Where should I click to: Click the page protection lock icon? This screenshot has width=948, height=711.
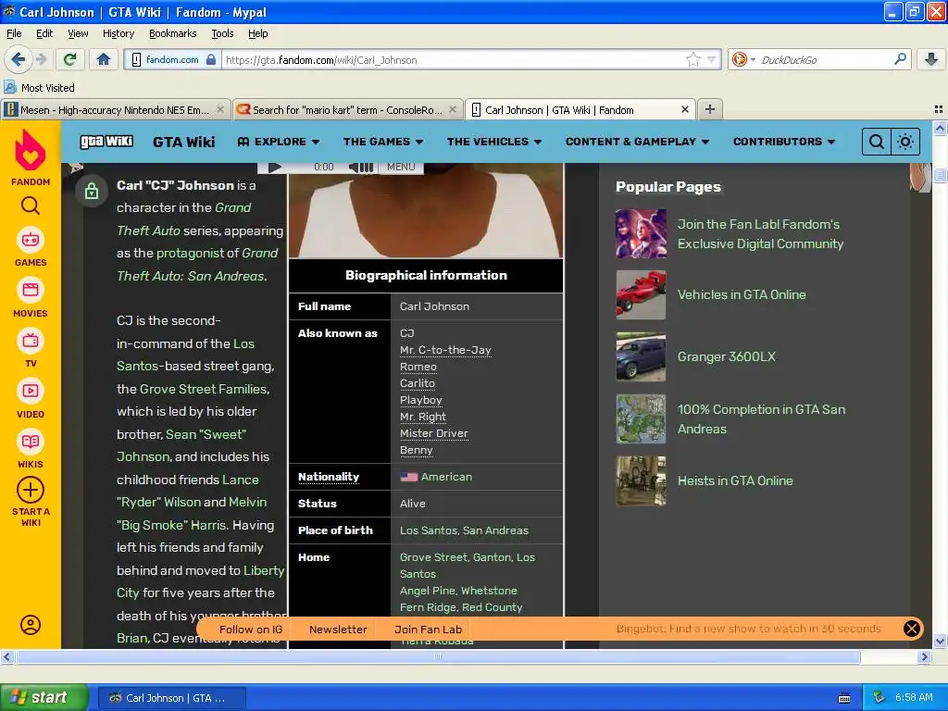tap(92, 191)
